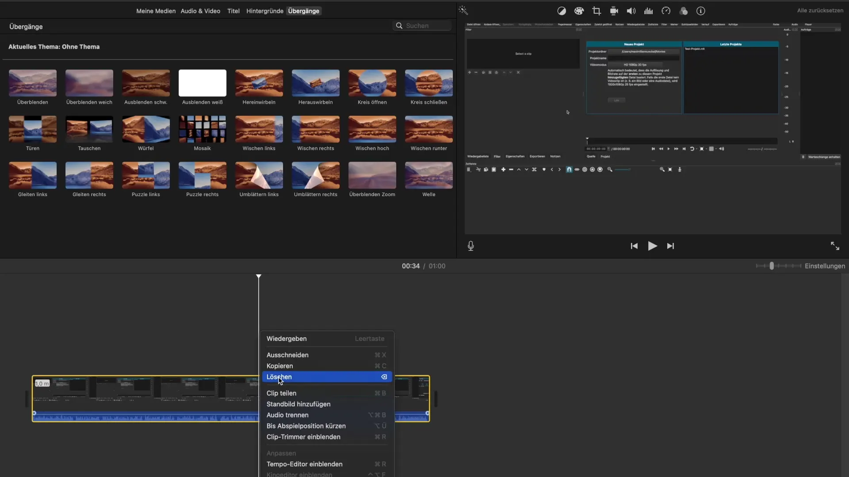Open the volume adjustment icon

[x=631, y=11]
